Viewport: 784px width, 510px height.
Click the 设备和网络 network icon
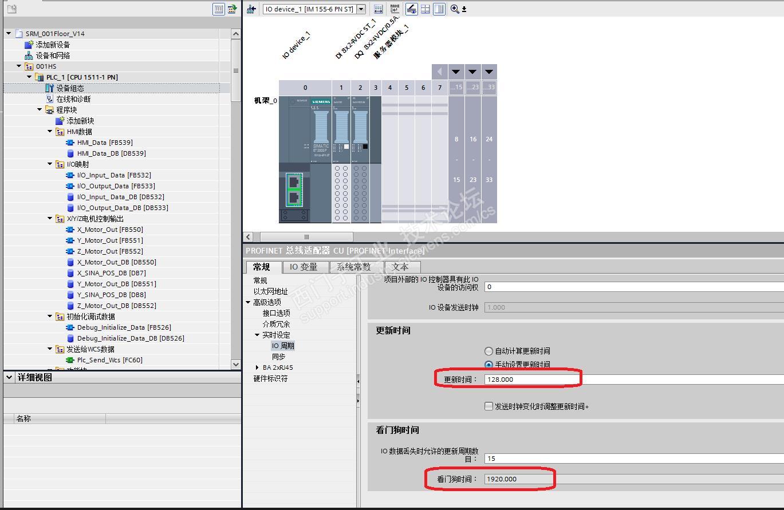pyautogui.click(x=29, y=56)
